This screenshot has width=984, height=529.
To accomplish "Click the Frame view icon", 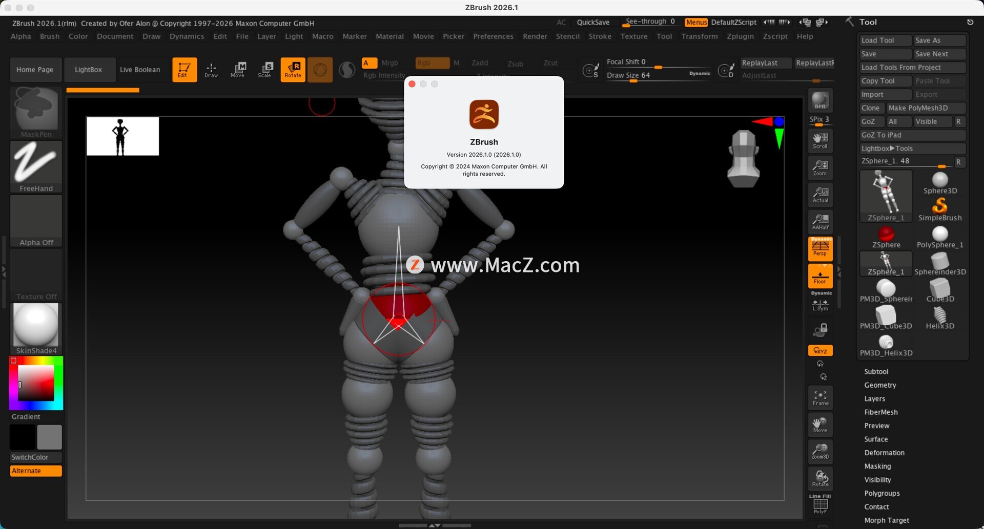I will coord(820,398).
